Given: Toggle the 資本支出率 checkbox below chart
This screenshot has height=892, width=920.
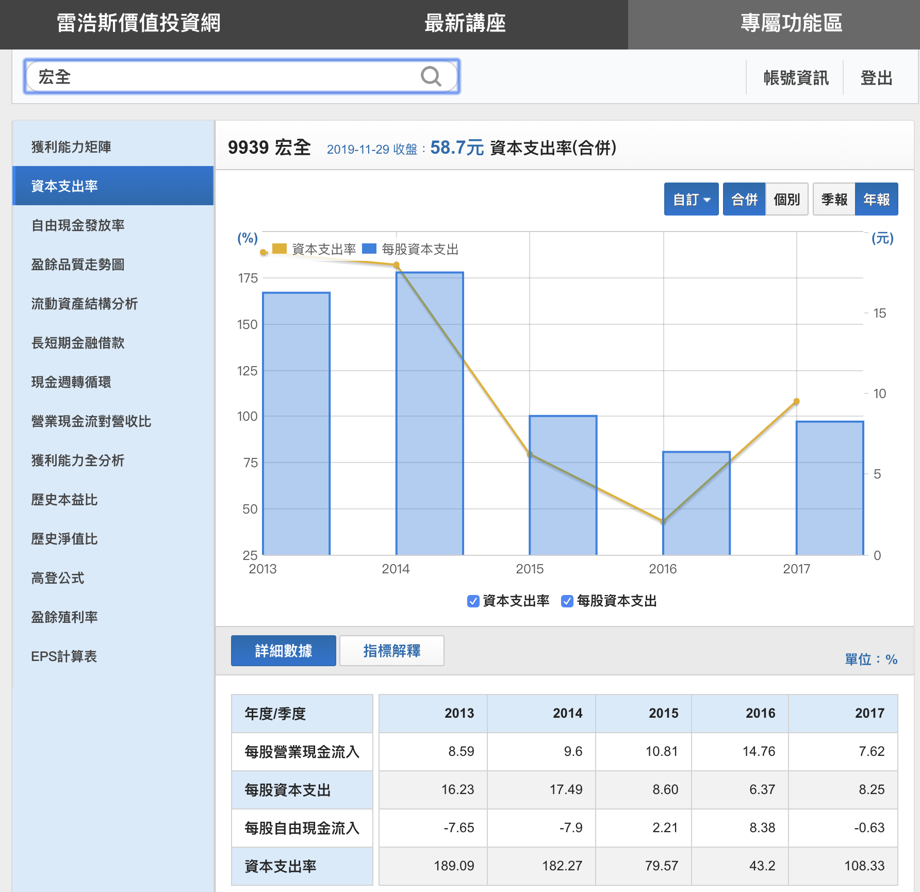Looking at the screenshot, I should tap(473, 601).
